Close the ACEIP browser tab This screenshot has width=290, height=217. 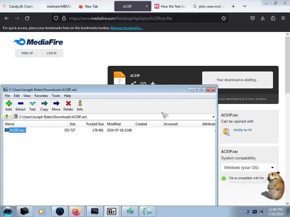147,6
